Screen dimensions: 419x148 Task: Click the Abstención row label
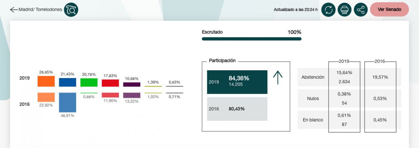click(x=313, y=77)
